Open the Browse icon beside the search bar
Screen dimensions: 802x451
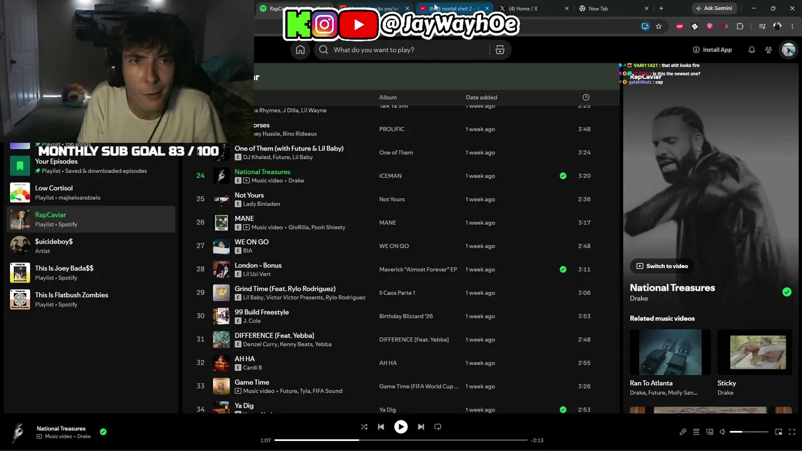(x=500, y=50)
